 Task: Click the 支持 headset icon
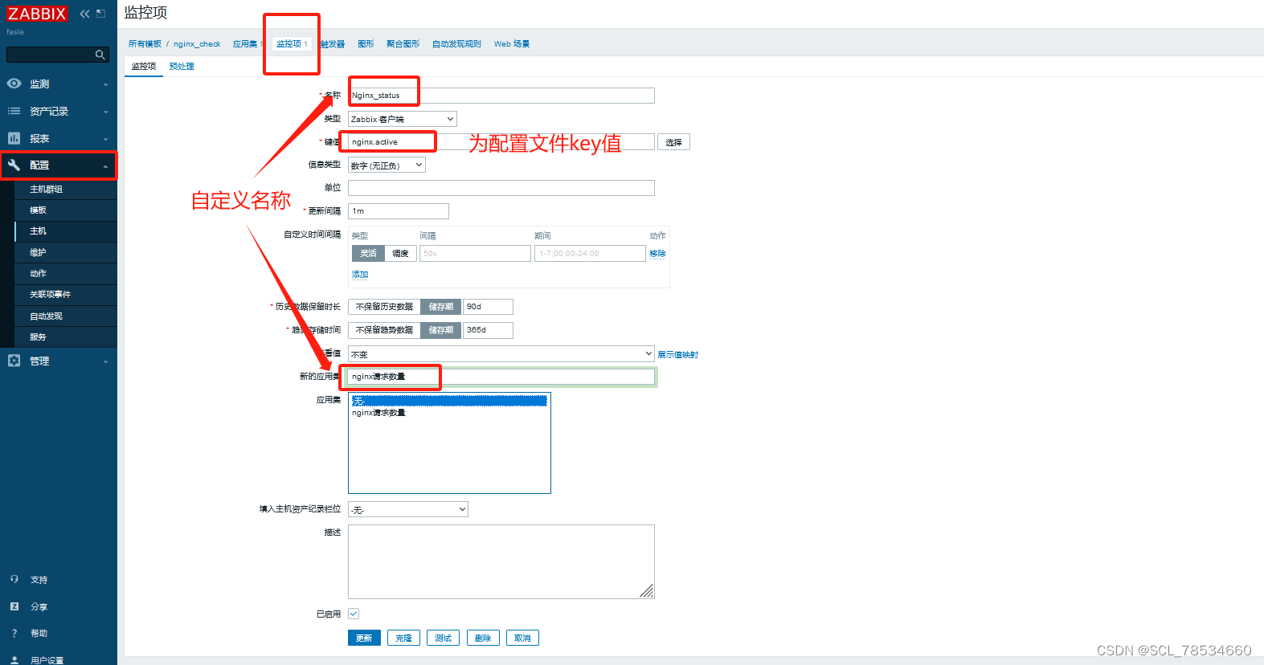14,579
